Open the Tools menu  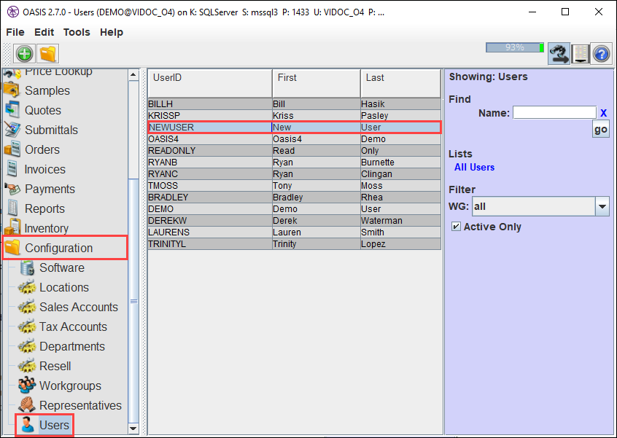coord(77,32)
